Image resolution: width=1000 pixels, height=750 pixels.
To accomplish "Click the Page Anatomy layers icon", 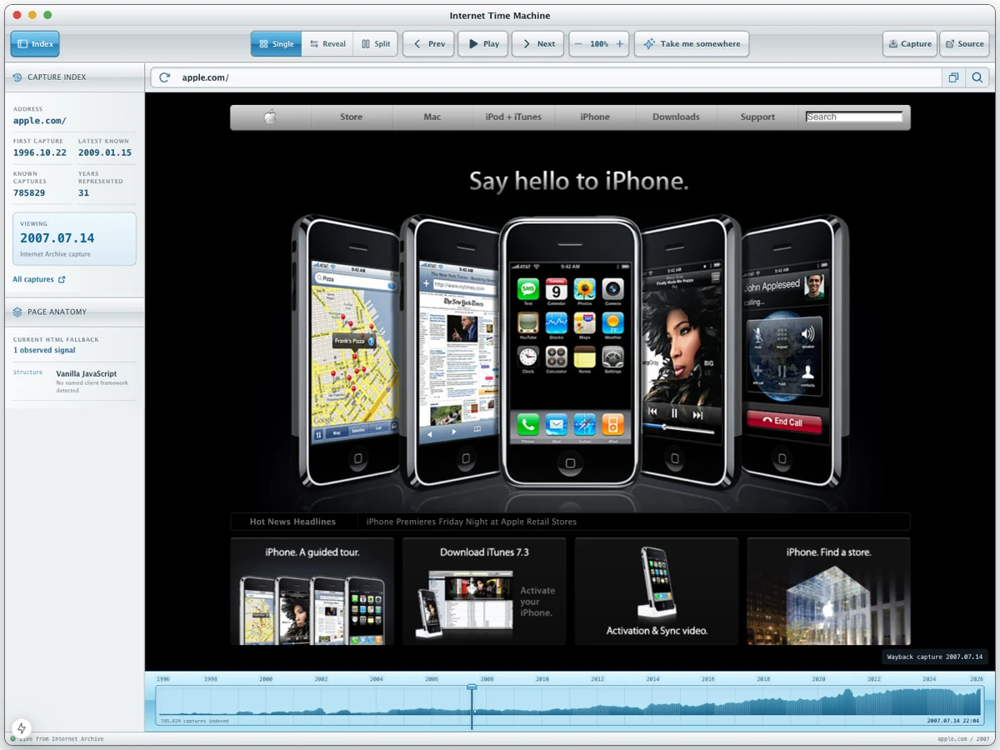I will coord(17,312).
